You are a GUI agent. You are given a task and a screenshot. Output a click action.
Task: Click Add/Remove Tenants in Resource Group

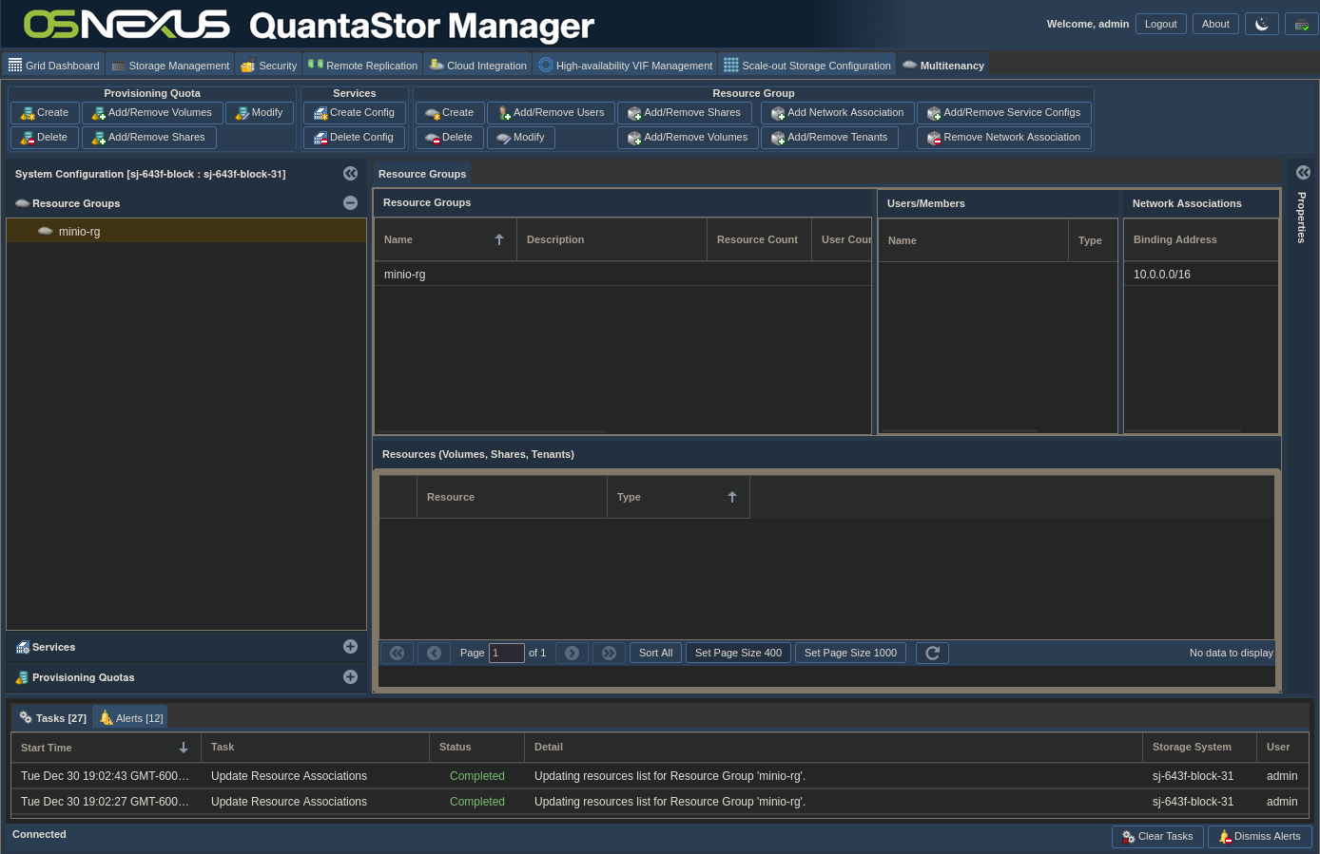click(828, 138)
